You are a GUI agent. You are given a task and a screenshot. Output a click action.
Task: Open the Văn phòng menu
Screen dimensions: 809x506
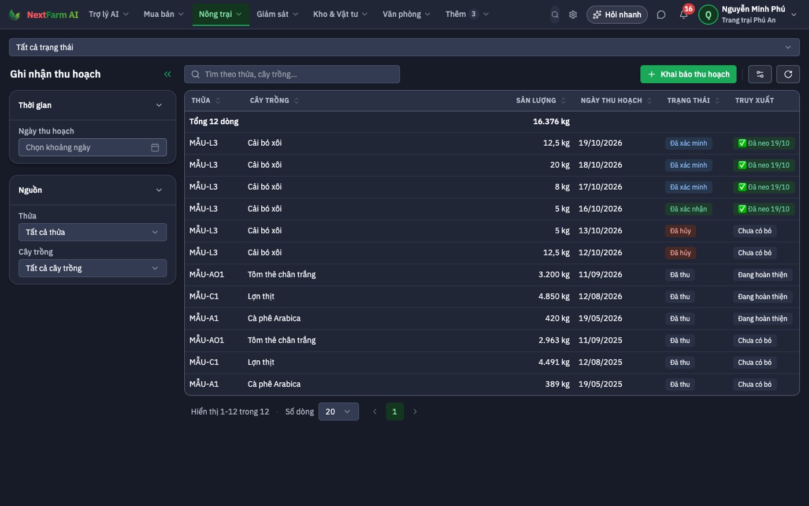[x=406, y=14]
